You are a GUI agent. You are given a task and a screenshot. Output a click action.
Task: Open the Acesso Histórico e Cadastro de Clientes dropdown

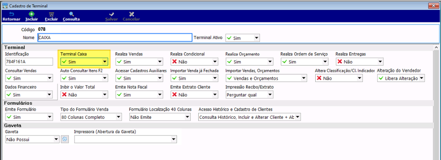(249, 117)
